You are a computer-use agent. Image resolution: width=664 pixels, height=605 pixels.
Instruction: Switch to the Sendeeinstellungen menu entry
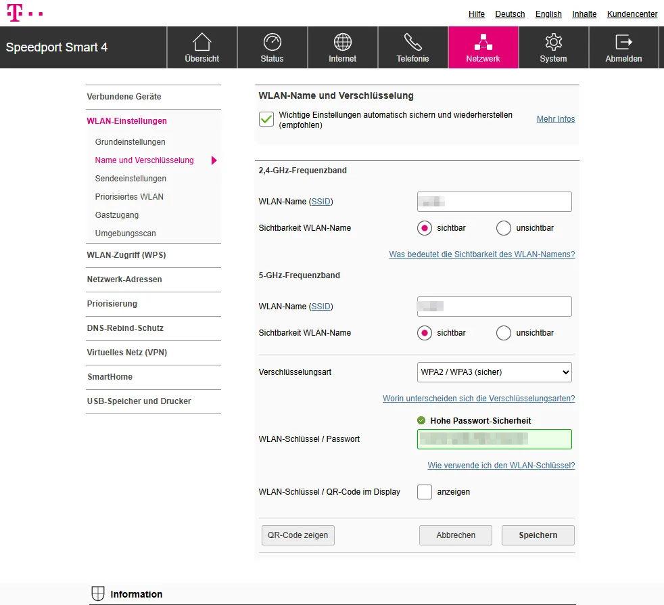[131, 178]
